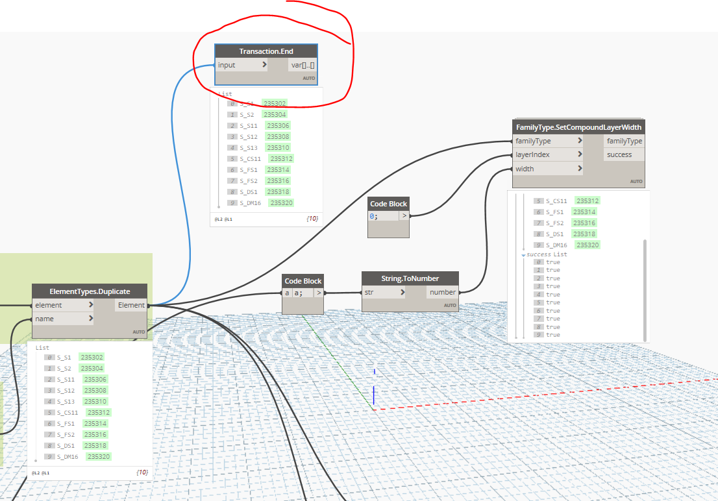The width and height of the screenshot is (718, 501).
Task: Click input port a on code block
Action: click(287, 293)
